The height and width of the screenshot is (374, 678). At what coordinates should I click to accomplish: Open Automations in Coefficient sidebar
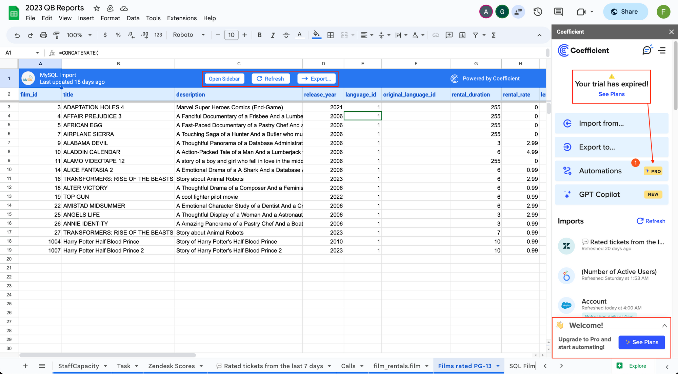click(612, 171)
